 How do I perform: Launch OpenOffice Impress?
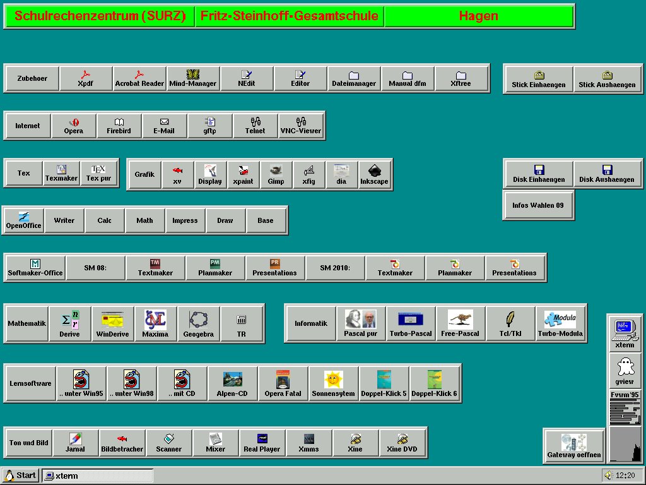[185, 220]
